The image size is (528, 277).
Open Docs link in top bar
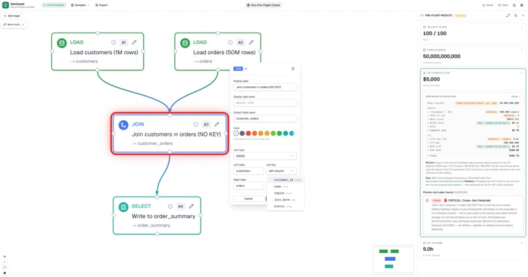click(x=503, y=5)
